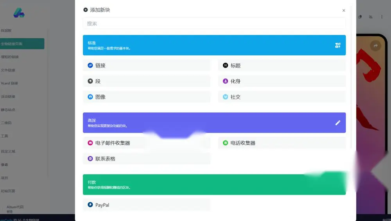This screenshot has width=391, height=221.
Task: Click the 高深 purple category banner
Action: (x=214, y=123)
